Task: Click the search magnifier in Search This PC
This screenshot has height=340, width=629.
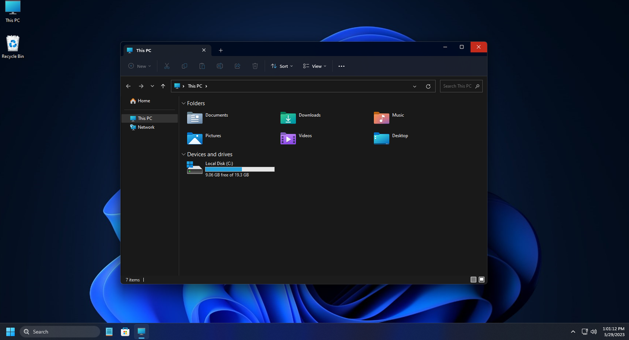Action: pyautogui.click(x=477, y=86)
